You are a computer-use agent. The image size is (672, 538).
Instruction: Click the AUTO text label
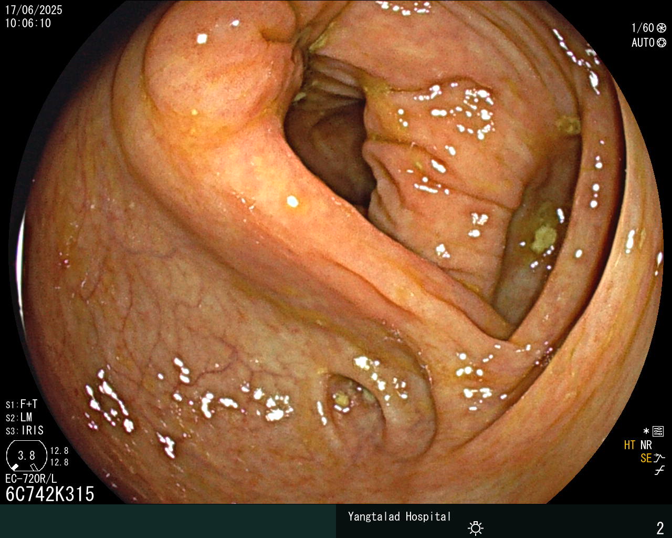[643, 43]
